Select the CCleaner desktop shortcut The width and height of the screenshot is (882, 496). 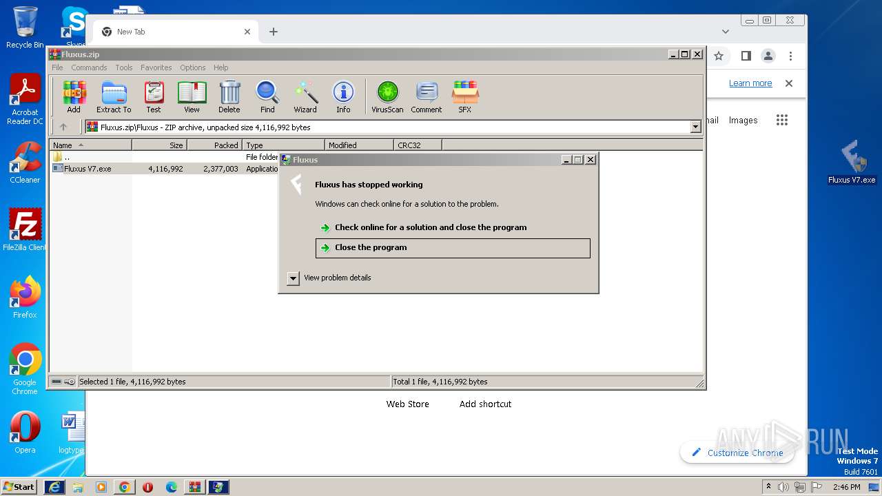point(25,163)
